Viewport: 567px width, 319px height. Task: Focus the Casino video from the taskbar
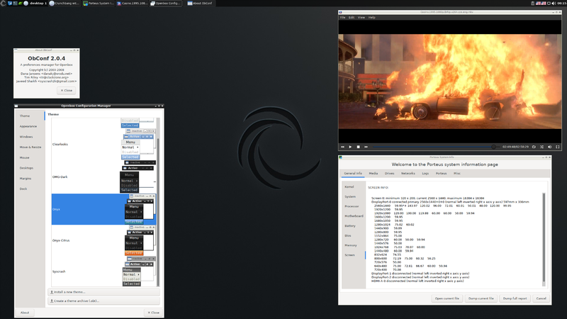click(133, 4)
